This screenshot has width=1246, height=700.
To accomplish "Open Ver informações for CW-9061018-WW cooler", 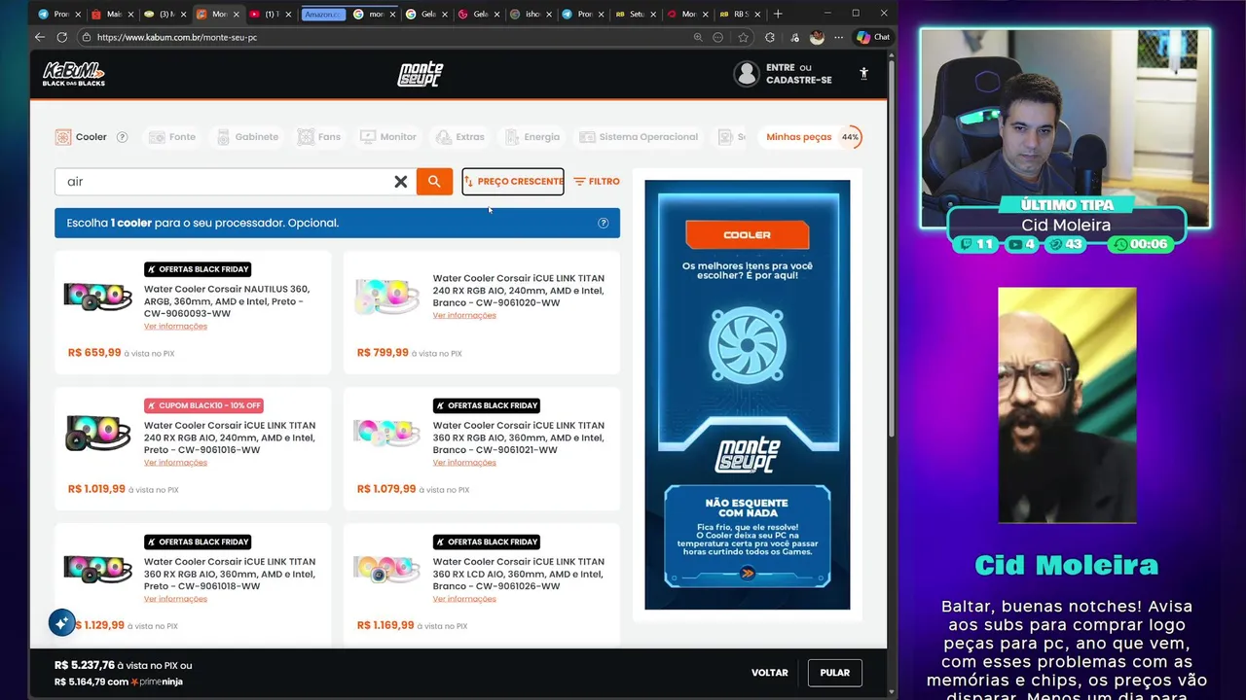I will click(175, 599).
